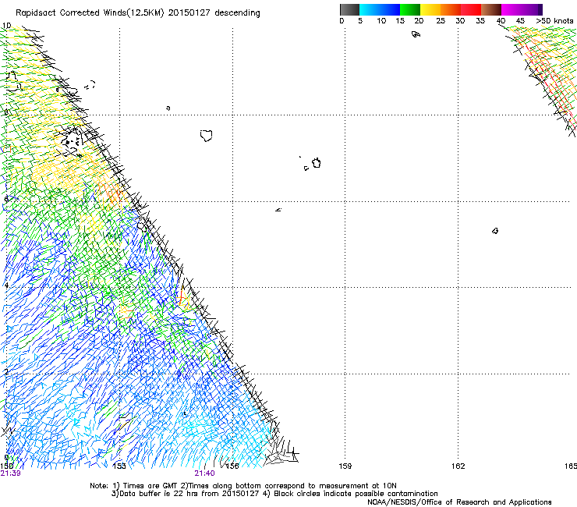Click the small island below the legend bar
The height and width of the screenshot is (507, 577).
416,34
